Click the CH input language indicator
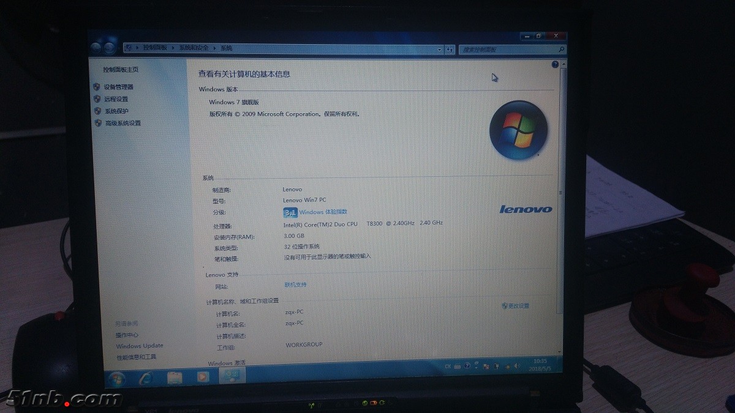The image size is (735, 413). (448, 366)
